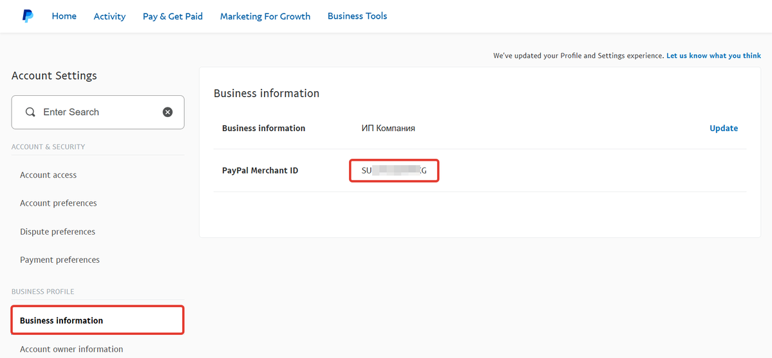This screenshot has height=358, width=772.
Task: Click Update for Business information
Action: pyautogui.click(x=724, y=129)
